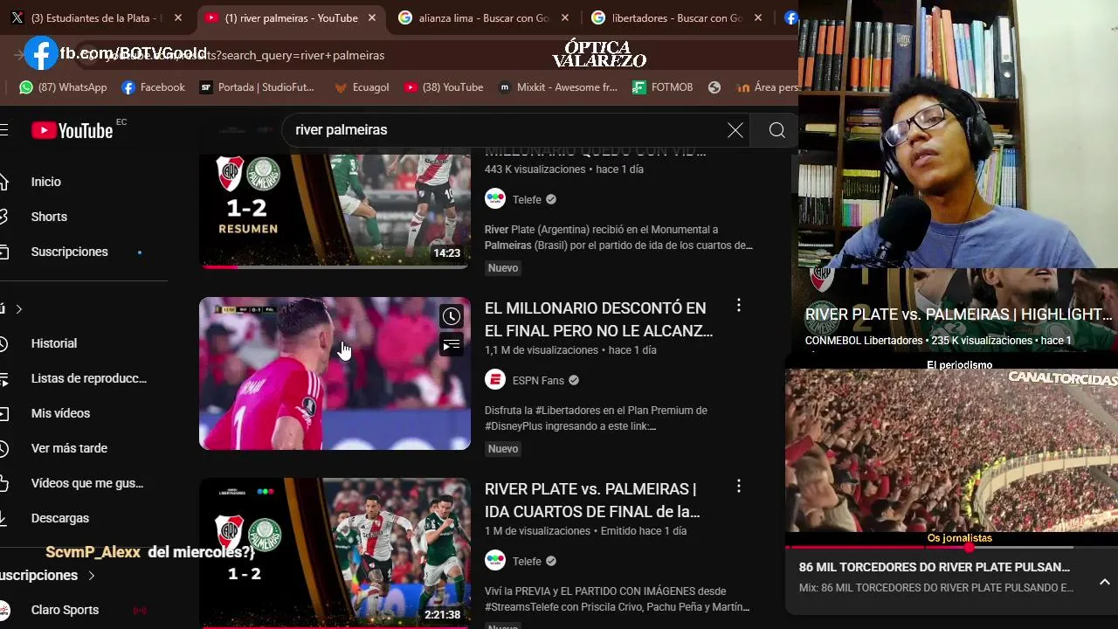This screenshot has width=1118, height=629.
Task: Open the ESPN Fans goalkeeper thumbnail
Action: click(335, 374)
